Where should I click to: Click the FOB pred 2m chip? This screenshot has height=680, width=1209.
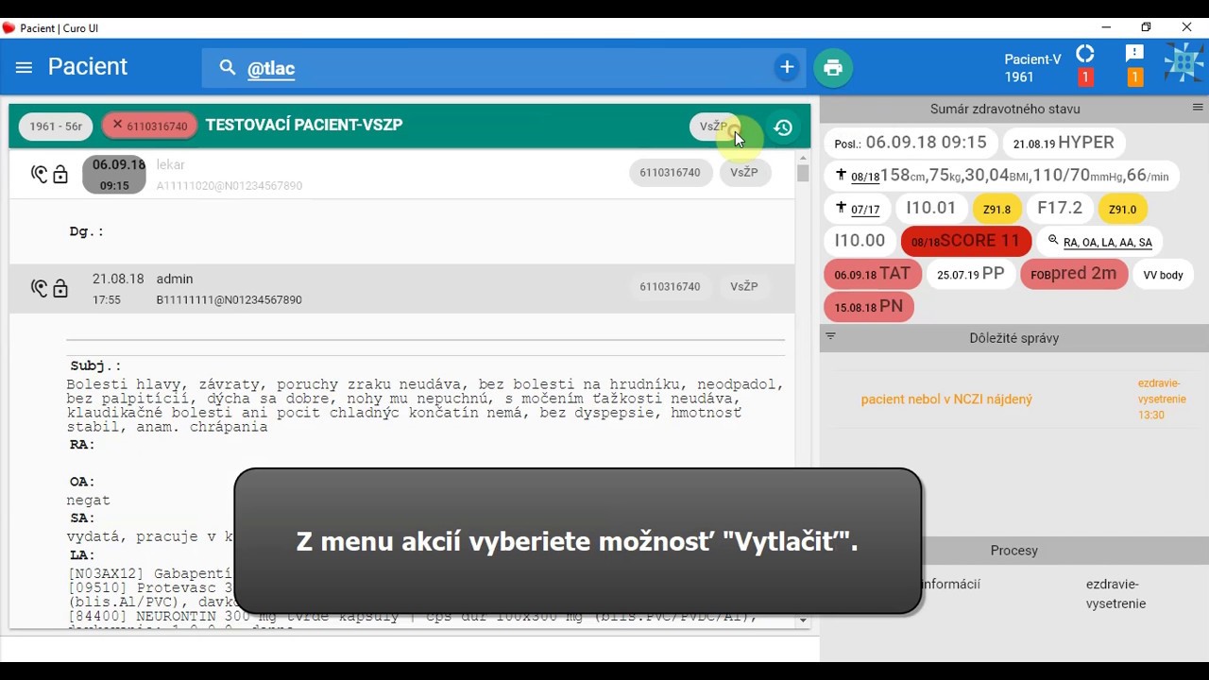click(1073, 274)
